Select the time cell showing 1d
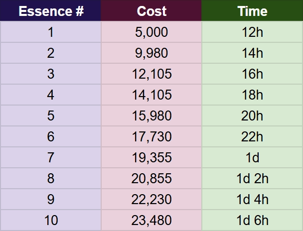This screenshot has width=303, height=231. pyautogui.click(x=252, y=157)
